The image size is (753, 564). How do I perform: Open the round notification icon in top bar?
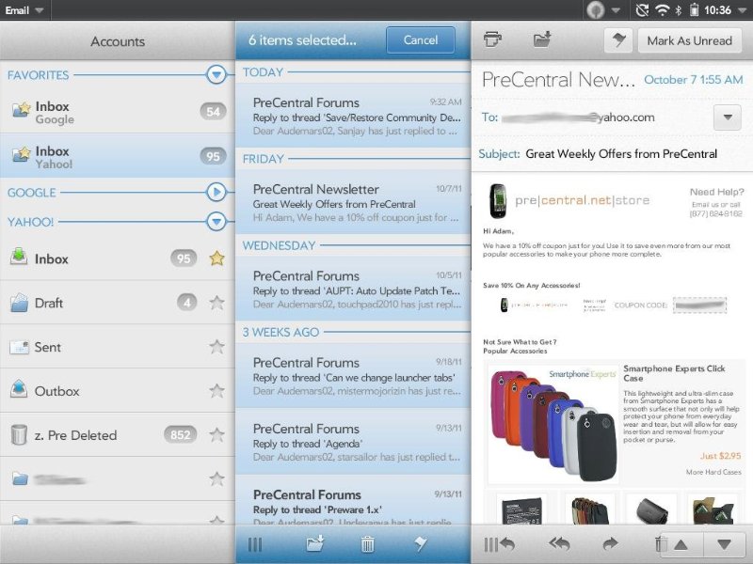[x=596, y=10]
